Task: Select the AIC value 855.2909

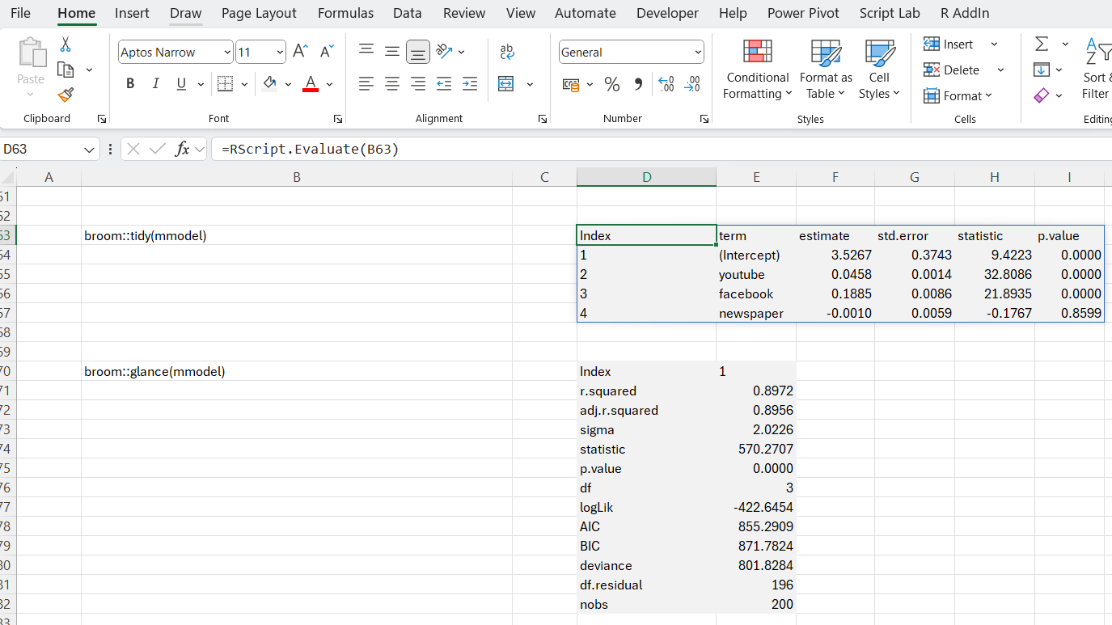Action: (x=756, y=527)
